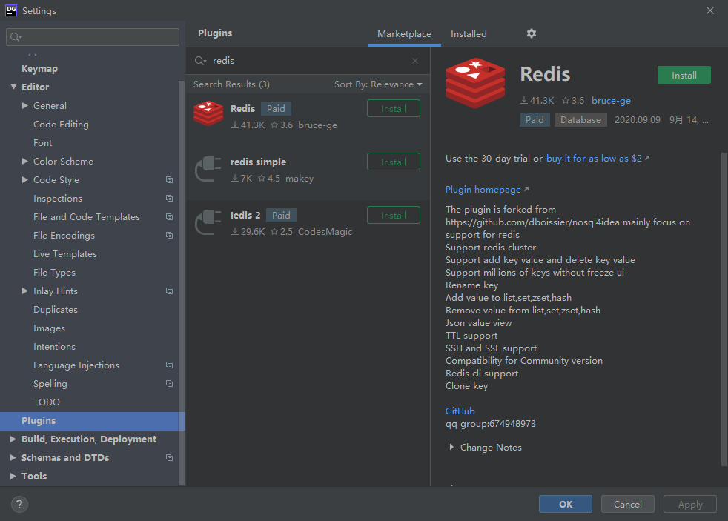Click the DataGrip logo in title bar
Screen dimensions: 728x521
tap(11, 10)
